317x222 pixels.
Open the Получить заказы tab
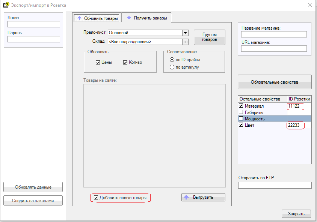147,18
